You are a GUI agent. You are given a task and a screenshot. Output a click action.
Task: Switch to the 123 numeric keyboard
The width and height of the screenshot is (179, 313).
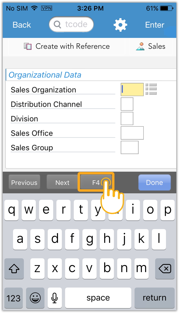[14, 298]
